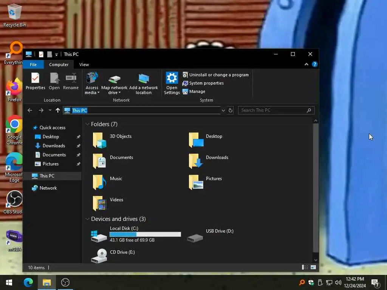The width and height of the screenshot is (387, 290).
Task: Collapse the Folders (7) group
Action: click(x=87, y=124)
